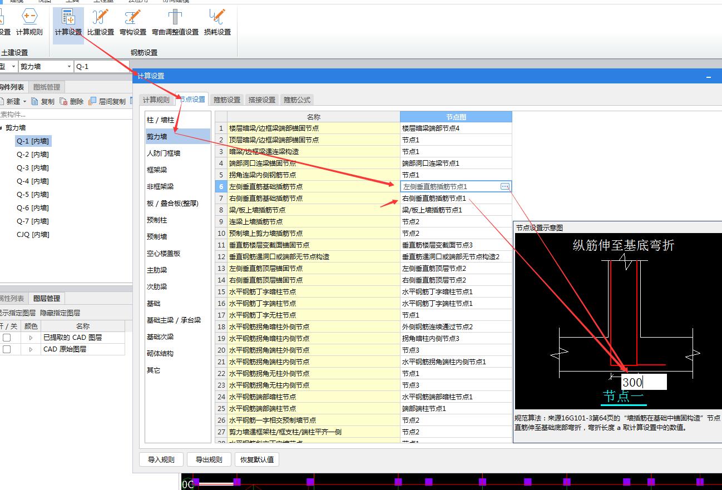Switch to the 搭接设置 tab
This screenshot has width=722, height=490.
pos(262,100)
